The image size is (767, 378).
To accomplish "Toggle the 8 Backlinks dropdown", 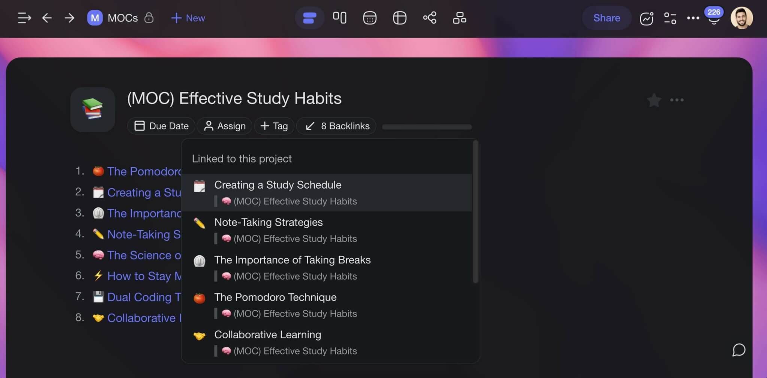I will (x=336, y=126).
